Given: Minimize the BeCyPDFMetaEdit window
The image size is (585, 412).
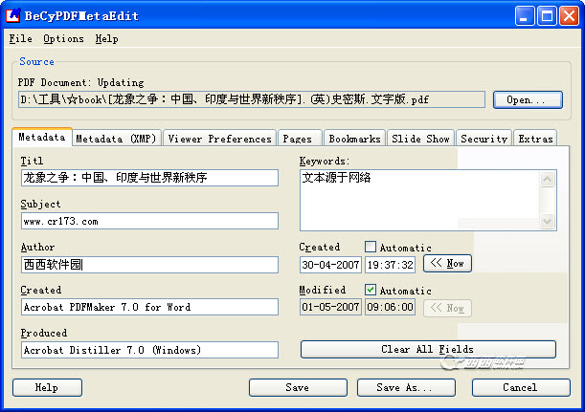Looking at the screenshot, I should 525,16.
